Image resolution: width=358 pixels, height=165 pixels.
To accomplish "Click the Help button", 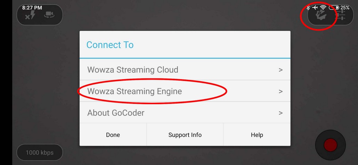I will click(x=257, y=135).
